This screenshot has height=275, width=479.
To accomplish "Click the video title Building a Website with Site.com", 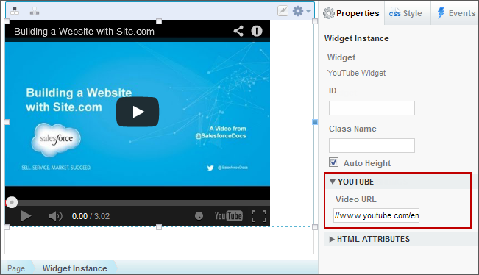I will 84,31.
